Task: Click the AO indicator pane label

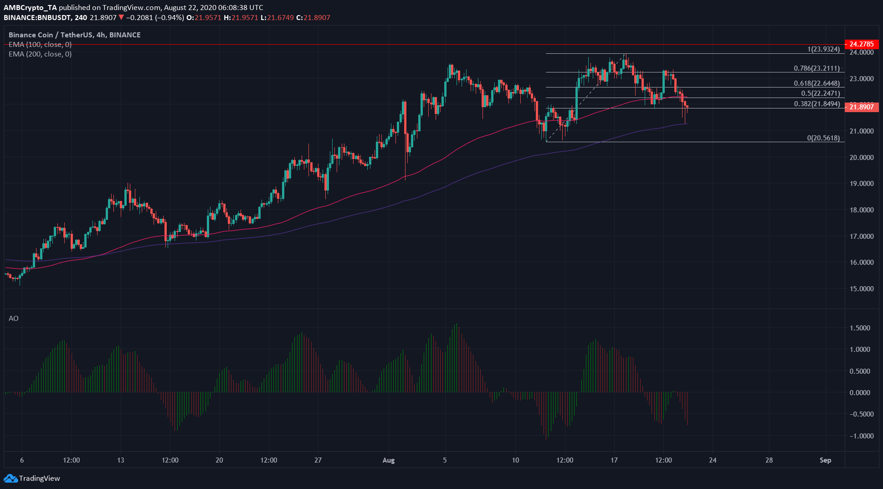Action: [14, 318]
